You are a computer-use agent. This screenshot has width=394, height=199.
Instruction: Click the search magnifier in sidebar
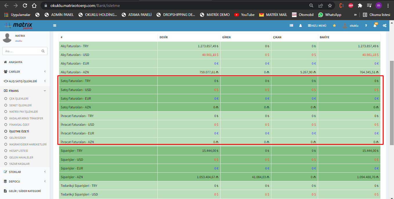tap(43, 51)
